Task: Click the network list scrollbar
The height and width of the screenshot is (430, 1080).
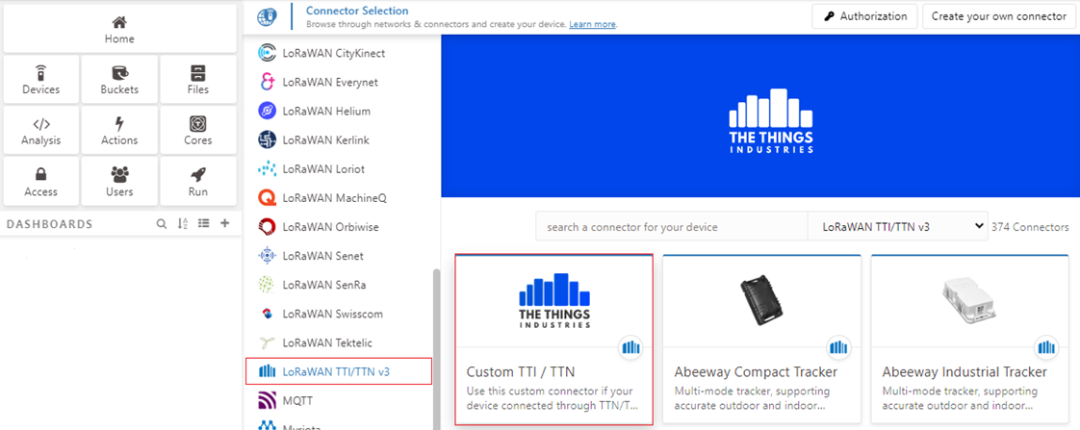Action: pos(435,349)
